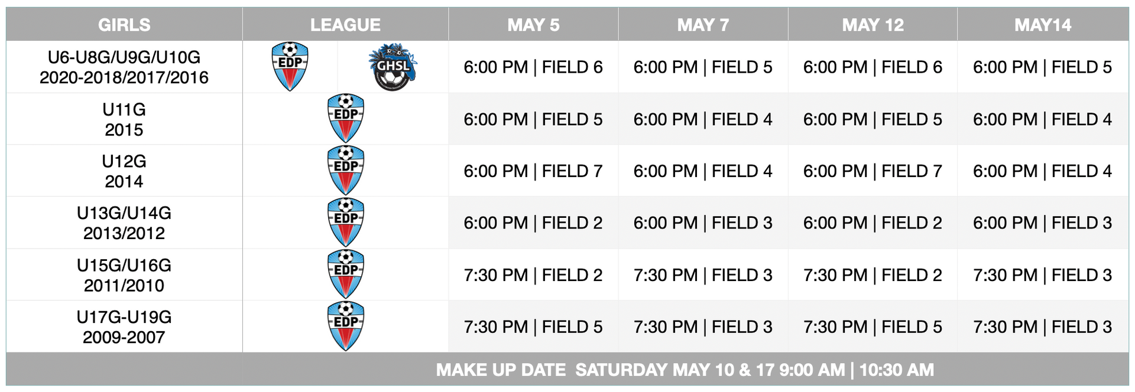Select the LEAGUE column header
The height and width of the screenshot is (392, 1135).
point(345,24)
